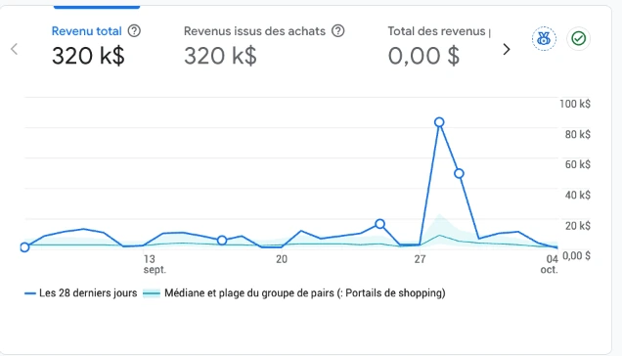622x356 pixels.
Task: Click the 0,00 $ value under Total des revenus
Action: (423, 56)
